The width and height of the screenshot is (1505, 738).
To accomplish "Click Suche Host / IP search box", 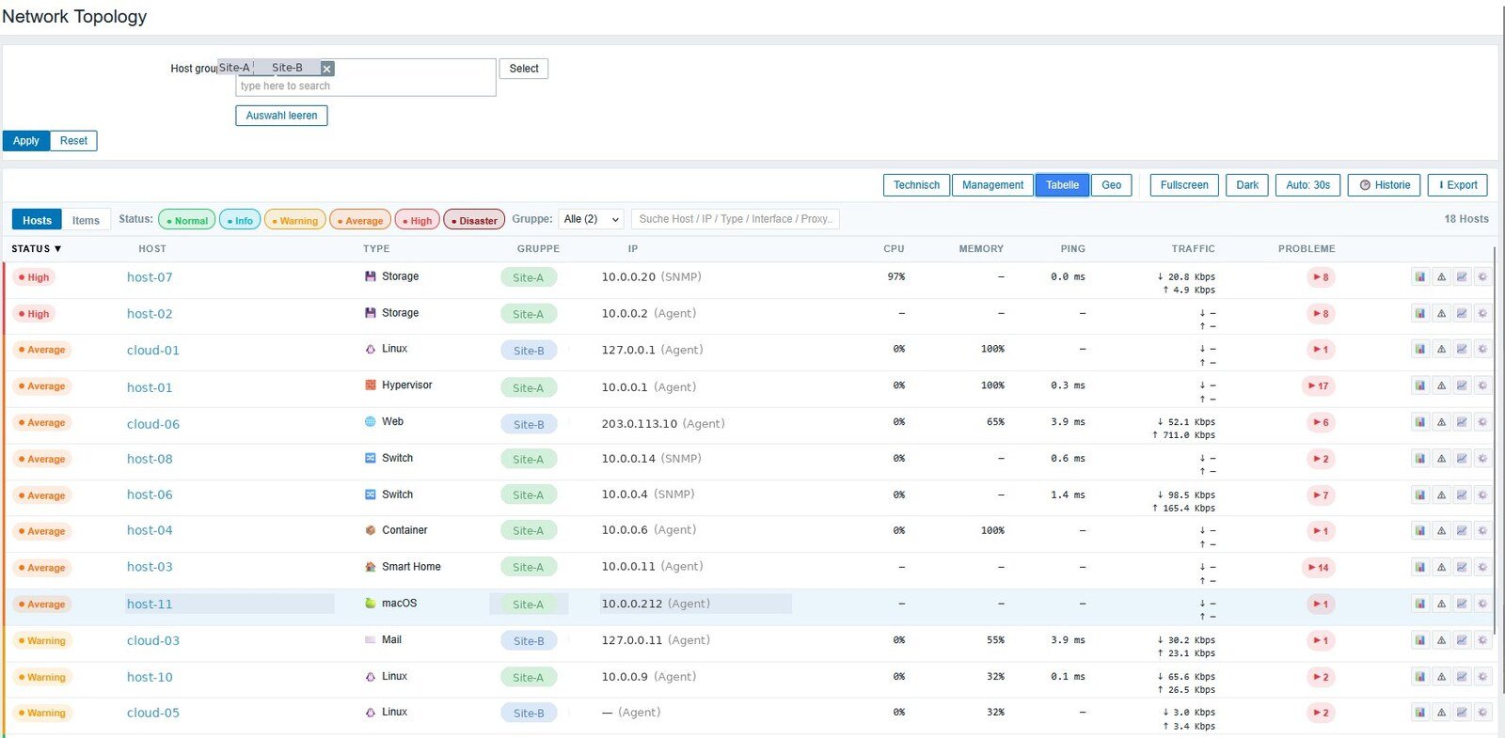I will [x=736, y=219].
